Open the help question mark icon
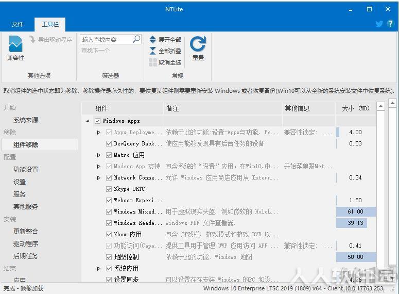399x294 pixels. 390,24
